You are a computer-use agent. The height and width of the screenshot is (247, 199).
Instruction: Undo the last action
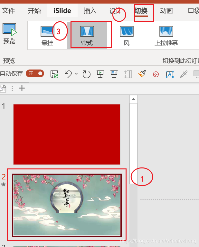pyautogui.click(x=68, y=74)
